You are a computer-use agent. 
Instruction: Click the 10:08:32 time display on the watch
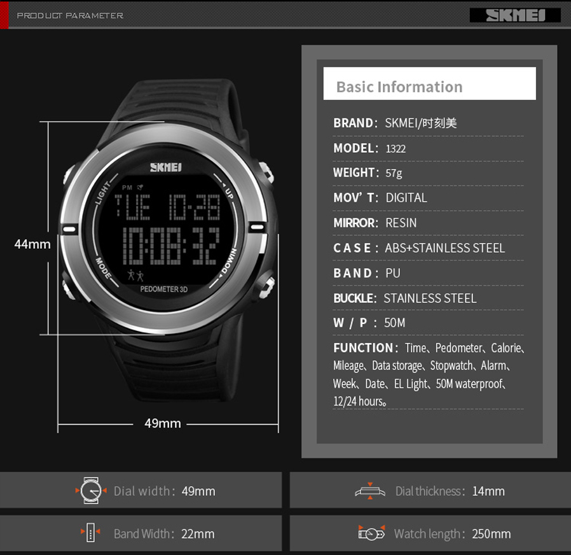coord(171,246)
